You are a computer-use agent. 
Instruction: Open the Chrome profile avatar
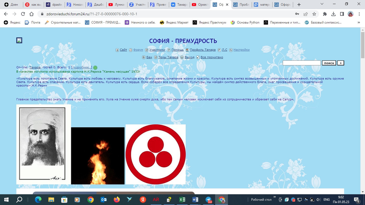(x=350, y=14)
